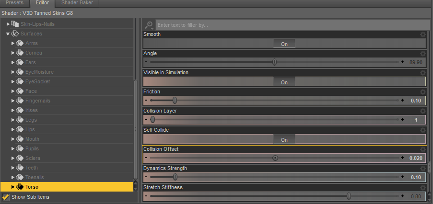Toggle Visible in Simulation On button
The image size is (433, 204).
coord(284,82)
